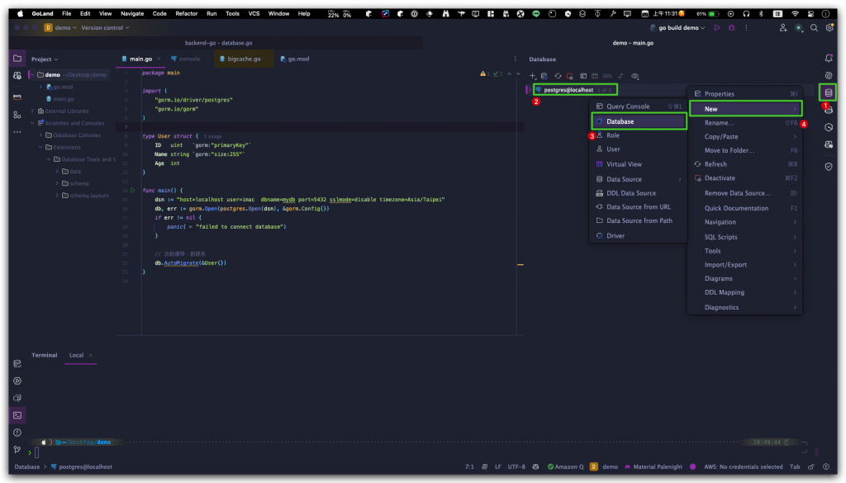Open the Version control dropdown
This screenshot has height=483, width=846.
[105, 27]
